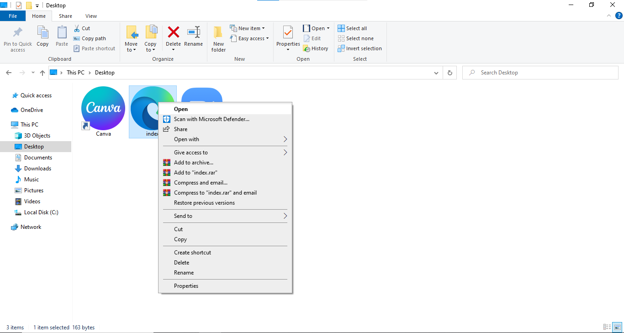624x333 pixels.
Task: Click Pin to Quick access icon
Action: coord(18,33)
